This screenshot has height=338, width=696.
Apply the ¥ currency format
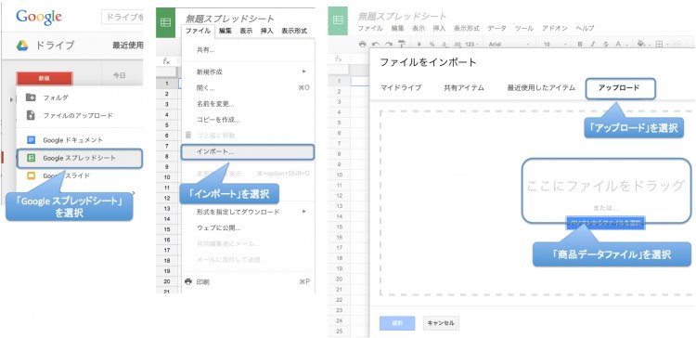click(x=419, y=45)
